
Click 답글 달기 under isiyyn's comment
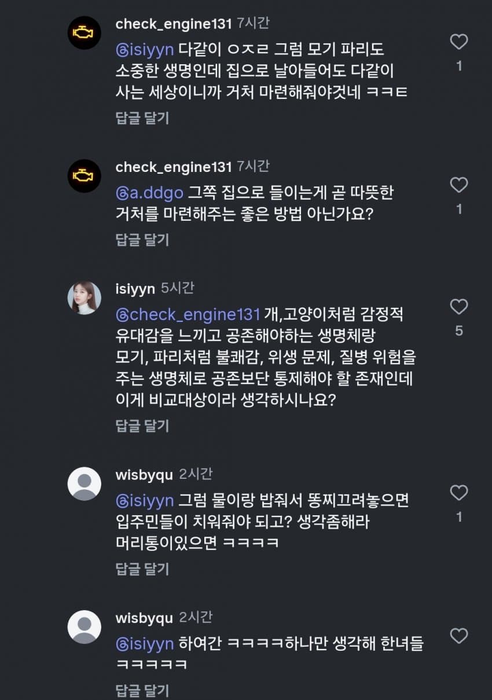coord(142,426)
